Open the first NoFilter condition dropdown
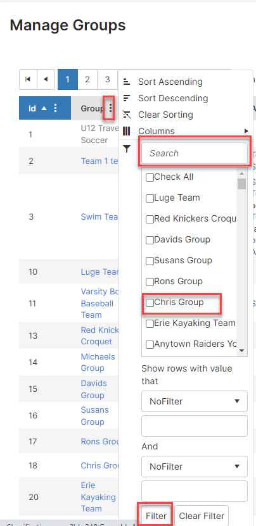Viewport: 256px width, 526px height. pos(195,401)
